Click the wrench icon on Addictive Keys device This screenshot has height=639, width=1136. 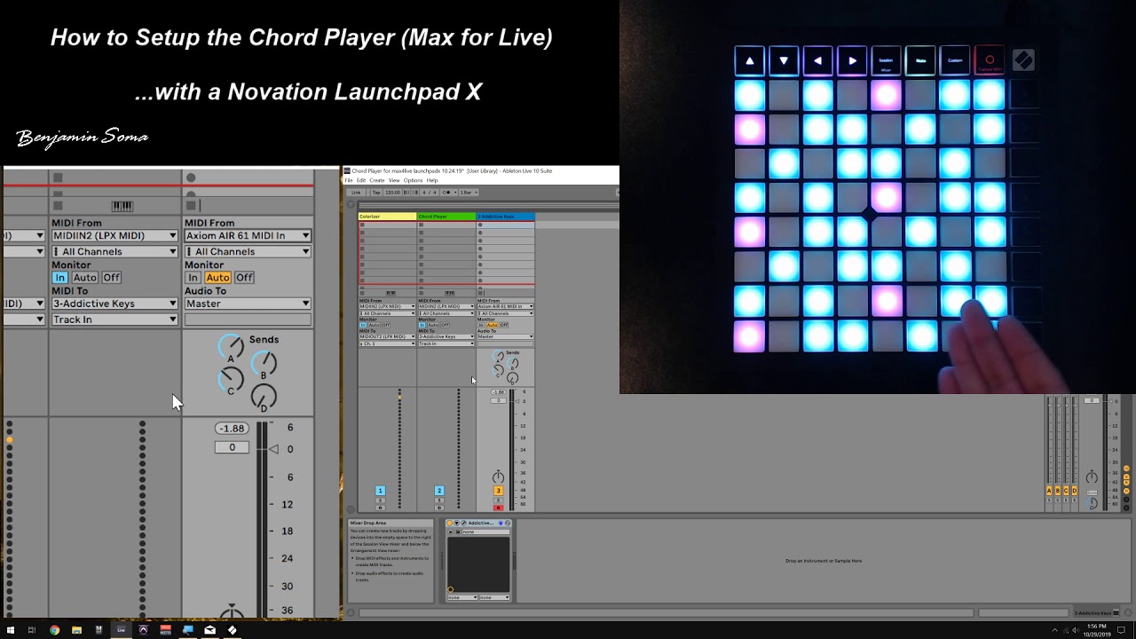coord(463,523)
